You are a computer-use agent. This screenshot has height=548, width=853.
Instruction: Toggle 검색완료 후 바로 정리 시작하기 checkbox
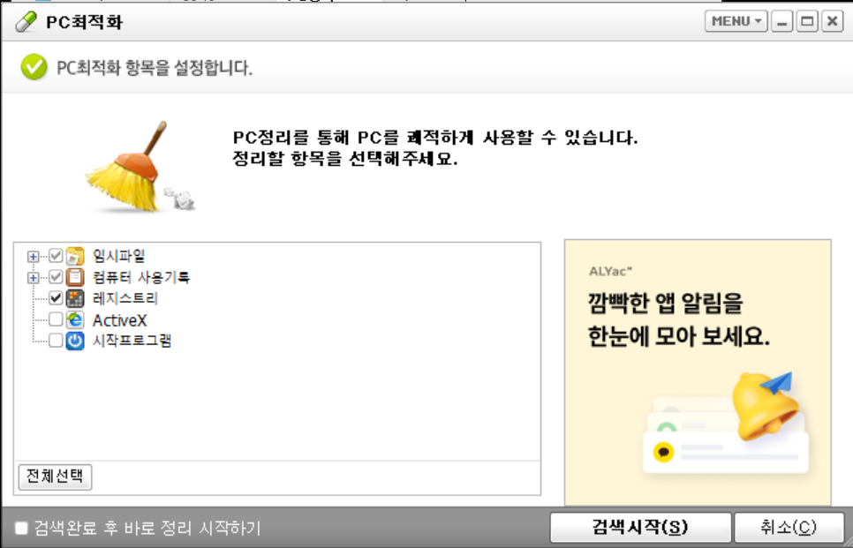point(21,528)
